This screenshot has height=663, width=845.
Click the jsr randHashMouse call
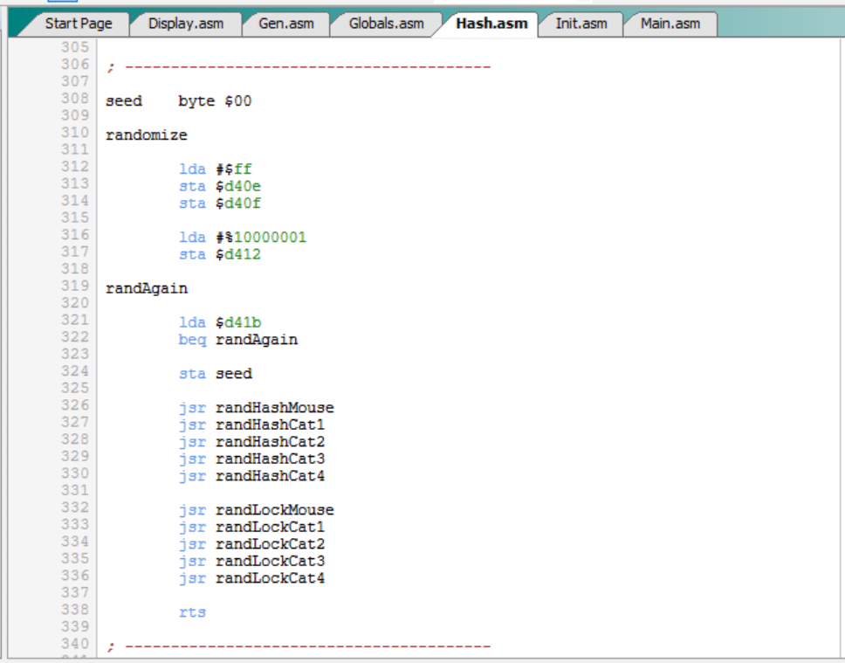tap(256, 408)
